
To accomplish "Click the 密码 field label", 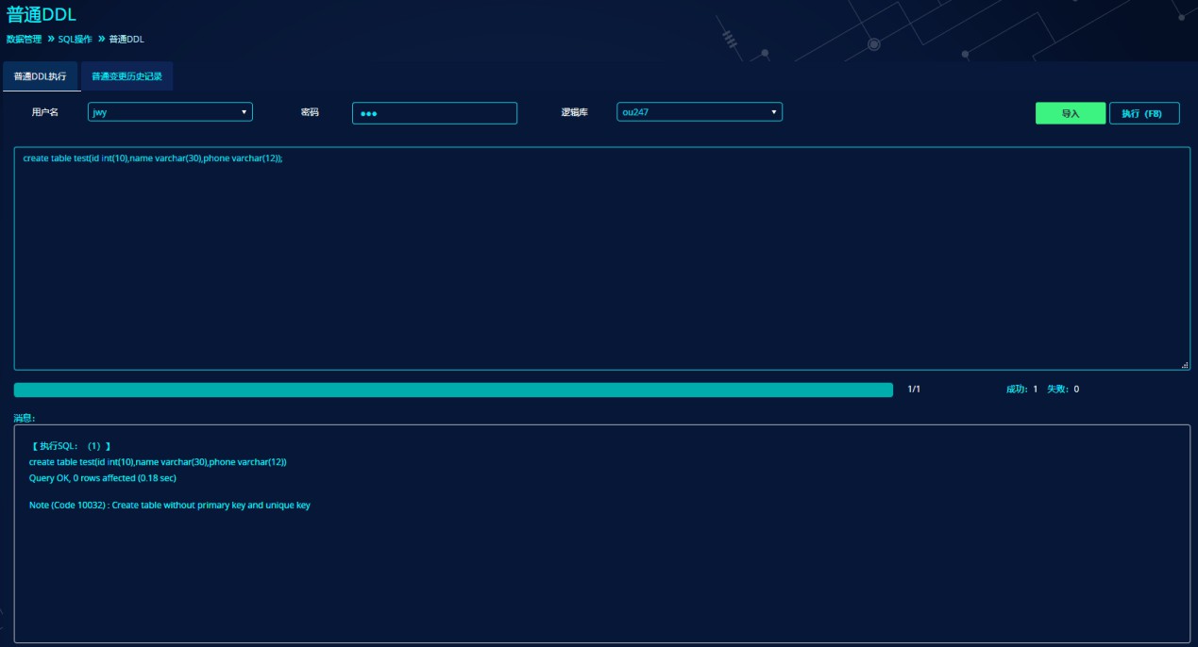I will click(310, 112).
